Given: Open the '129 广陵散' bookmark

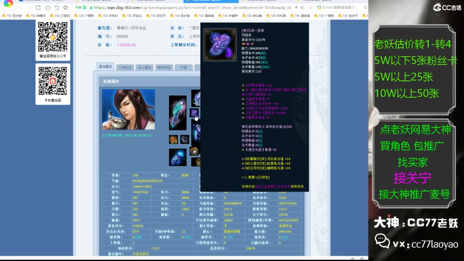Looking at the screenshot, I should click(83, 16).
